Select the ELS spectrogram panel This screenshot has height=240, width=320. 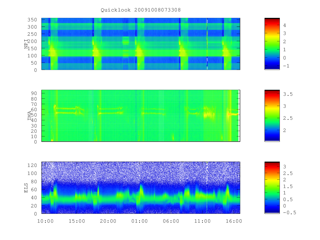point(141,187)
